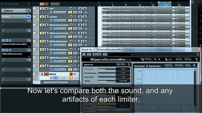
Task: Solo the Cubase track
Action: [x=46, y=17]
